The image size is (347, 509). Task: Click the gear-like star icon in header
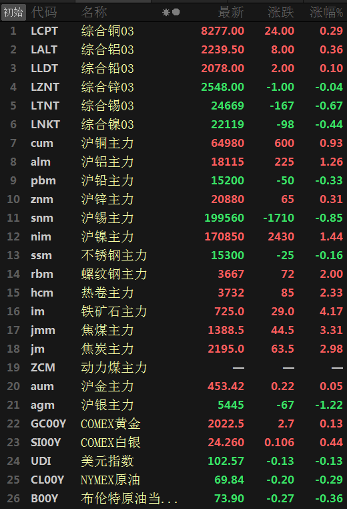coord(165,12)
